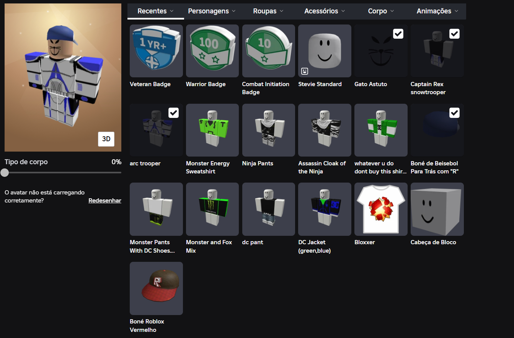Equip the Ninja Pants item

coord(269,130)
